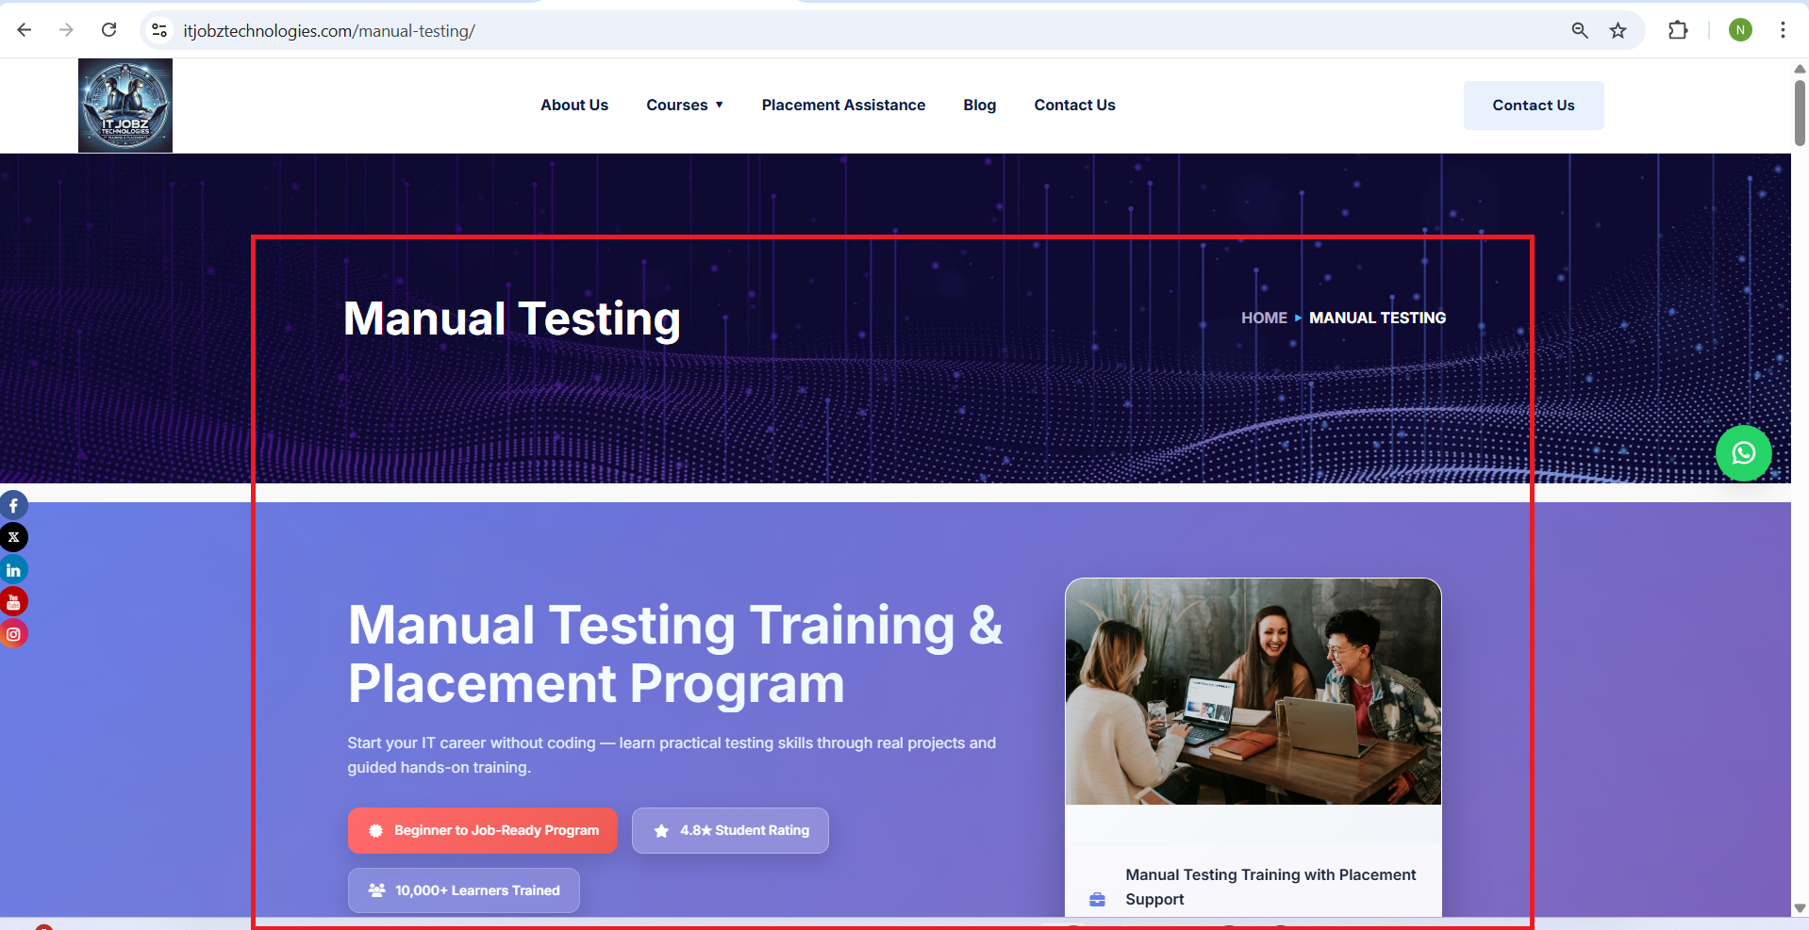Open the X (Twitter) social icon
This screenshot has width=1809, height=930.
point(13,537)
